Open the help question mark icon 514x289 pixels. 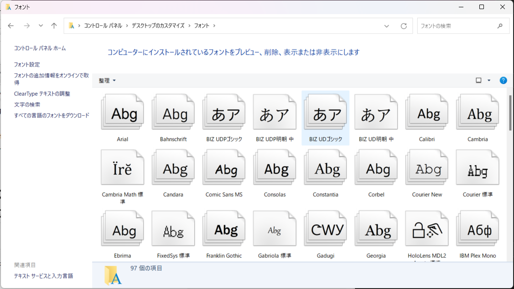503,81
